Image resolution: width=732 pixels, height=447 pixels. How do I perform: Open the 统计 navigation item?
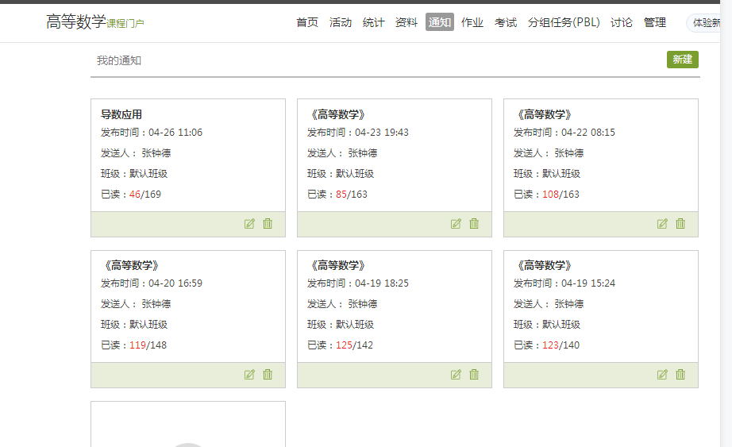pos(373,22)
